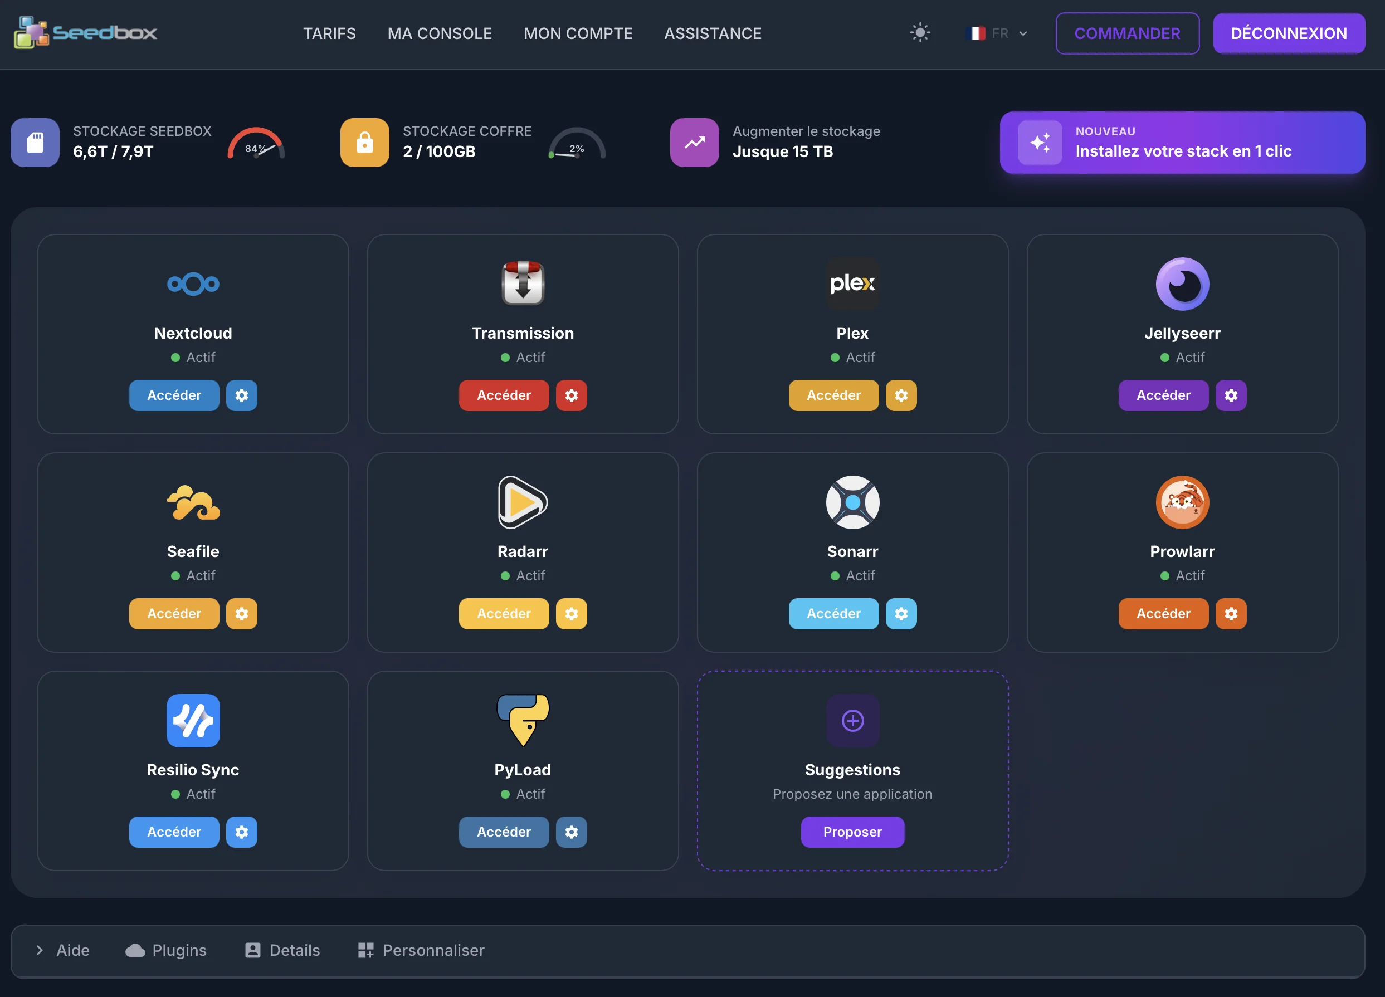Go to MA CONSOLE
Image resolution: width=1385 pixels, height=997 pixels.
tap(440, 33)
